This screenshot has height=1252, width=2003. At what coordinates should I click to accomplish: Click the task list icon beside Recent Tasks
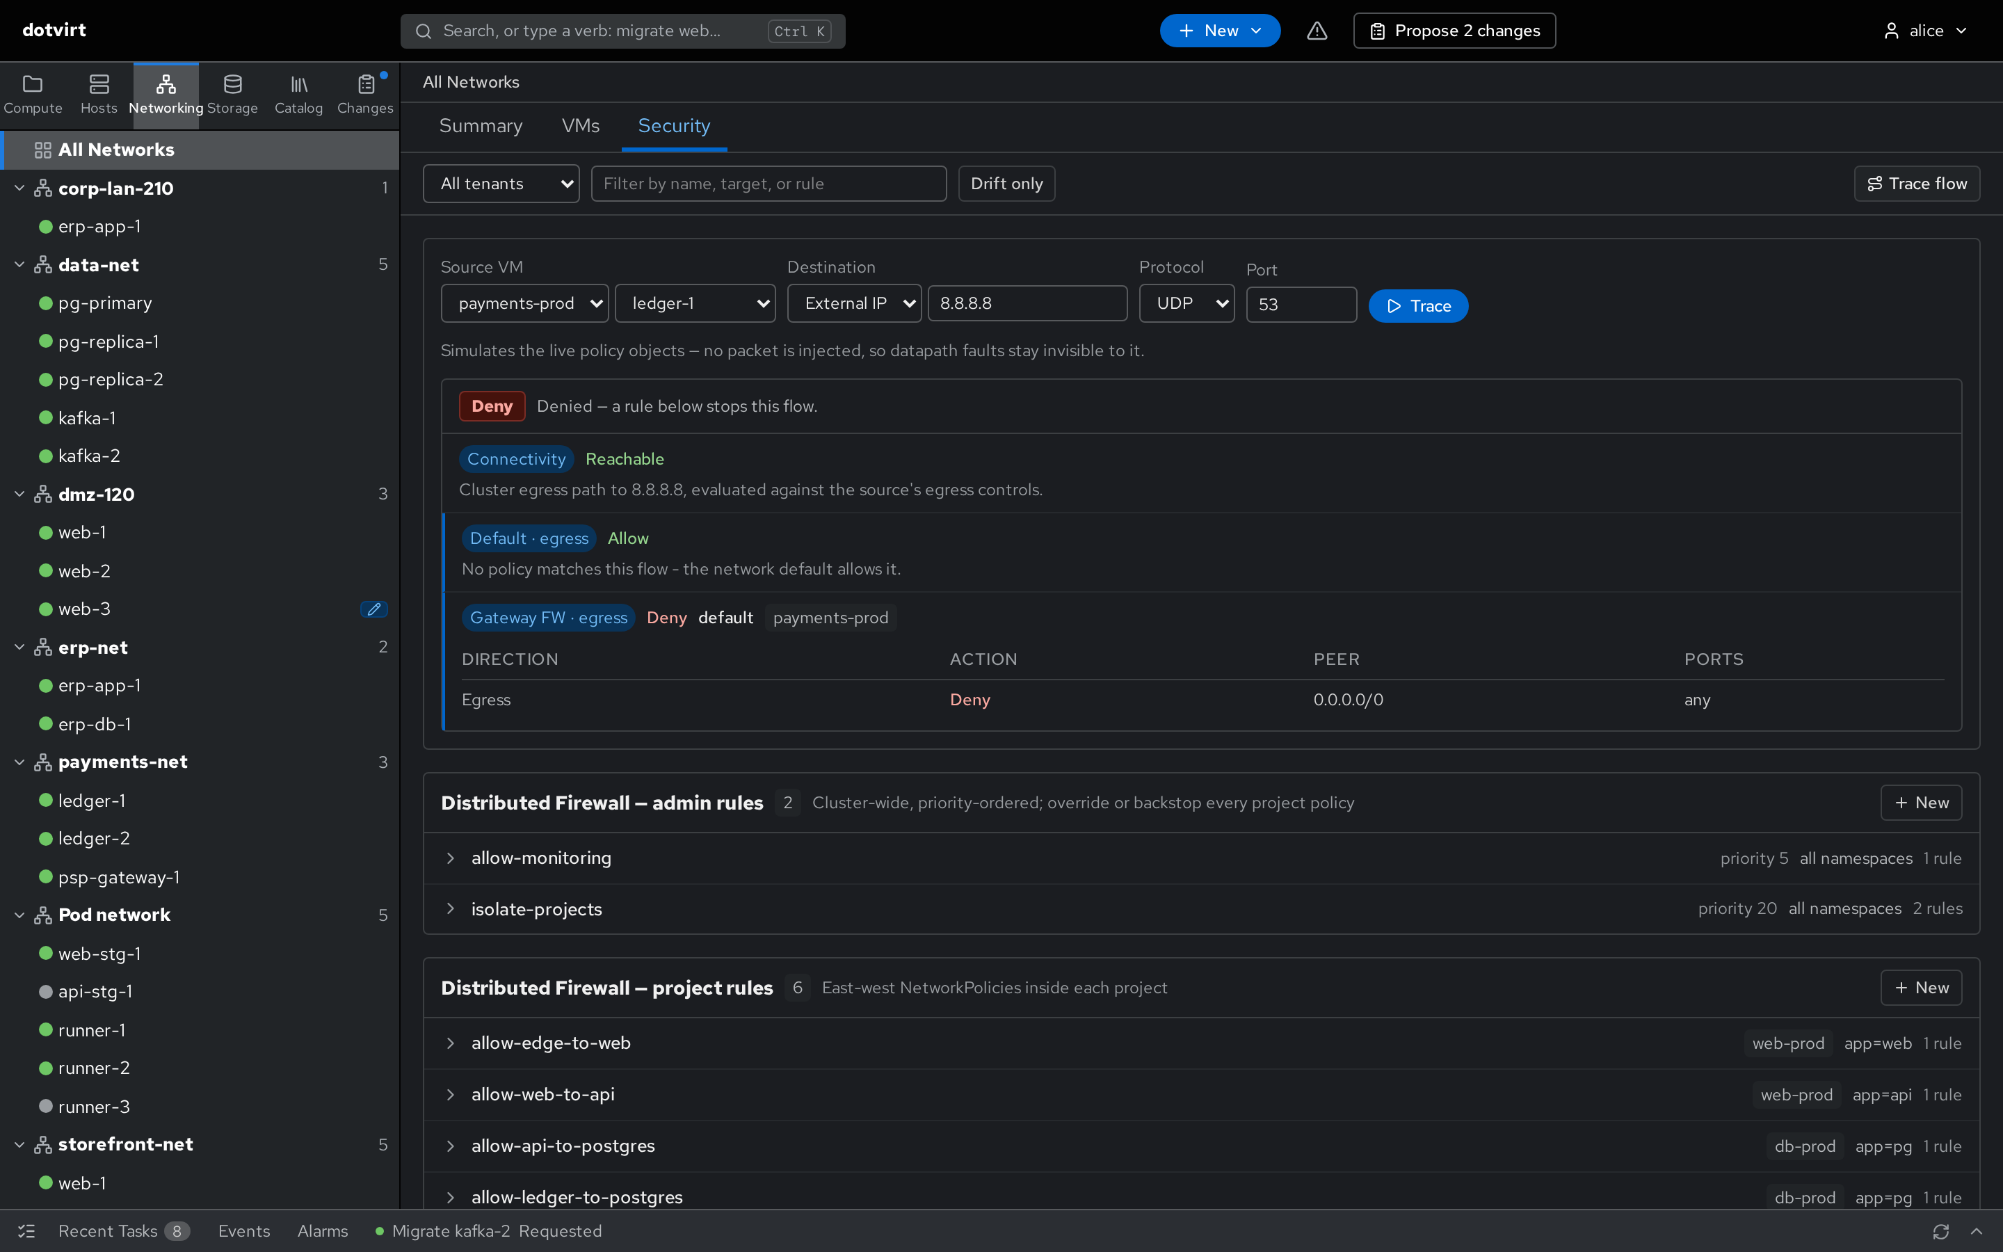coord(26,1231)
